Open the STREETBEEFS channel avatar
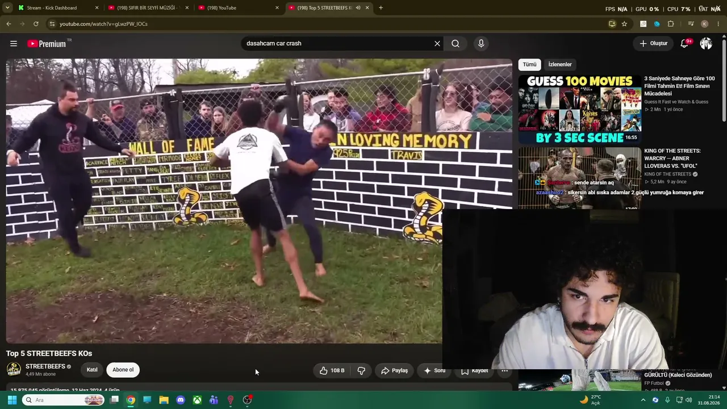727x409 pixels. pos(14,369)
